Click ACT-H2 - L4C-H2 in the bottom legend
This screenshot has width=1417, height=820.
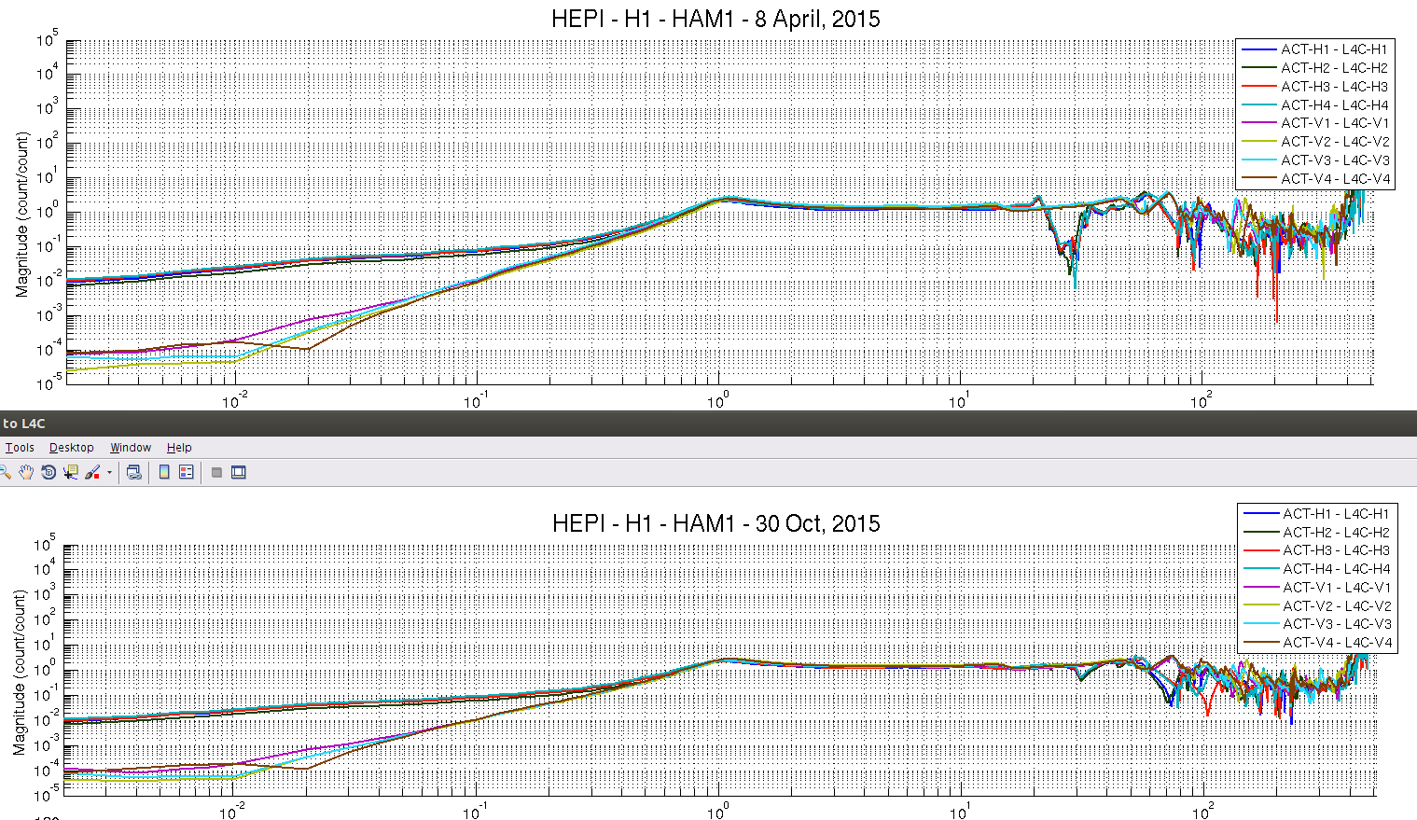1336,533
